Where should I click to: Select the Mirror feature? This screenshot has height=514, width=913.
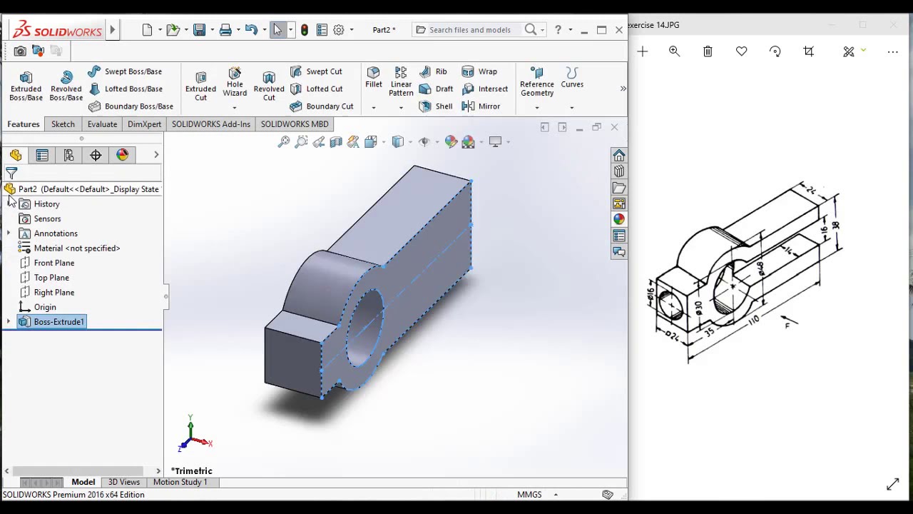(481, 106)
